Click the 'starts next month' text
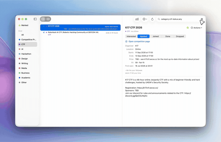 coord(111,26)
